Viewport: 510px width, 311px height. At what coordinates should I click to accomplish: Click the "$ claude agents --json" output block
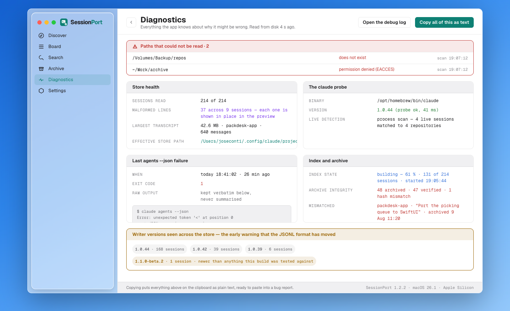coord(212,214)
